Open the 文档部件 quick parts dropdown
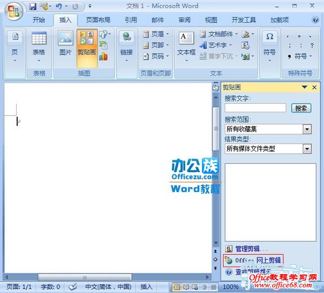This screenshot has width=324, height=293. click(219, 34)
